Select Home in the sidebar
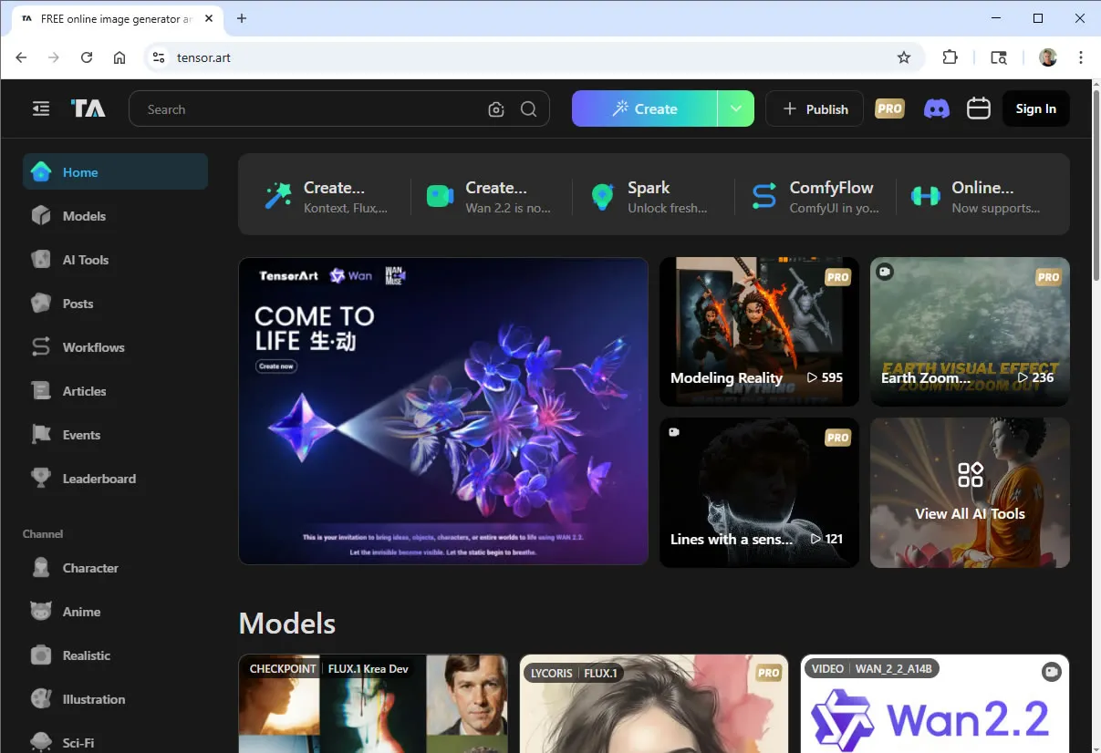Viewport: 1101px width, 753px height. 115,172
